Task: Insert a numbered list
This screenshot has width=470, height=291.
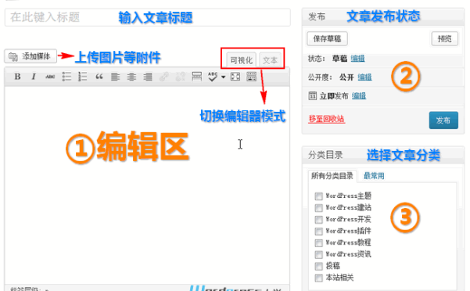Action: pyautogui.click(x=82, y=77)
